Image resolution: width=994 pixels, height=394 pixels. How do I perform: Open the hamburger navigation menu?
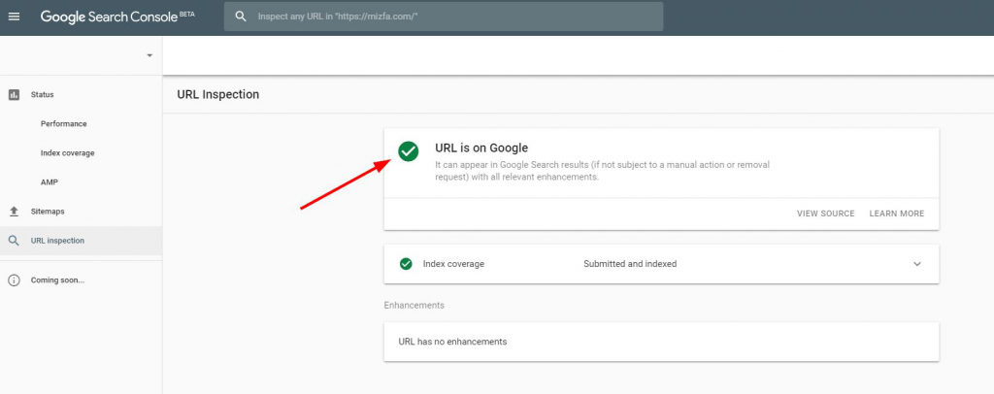click(x=14, y=16)
